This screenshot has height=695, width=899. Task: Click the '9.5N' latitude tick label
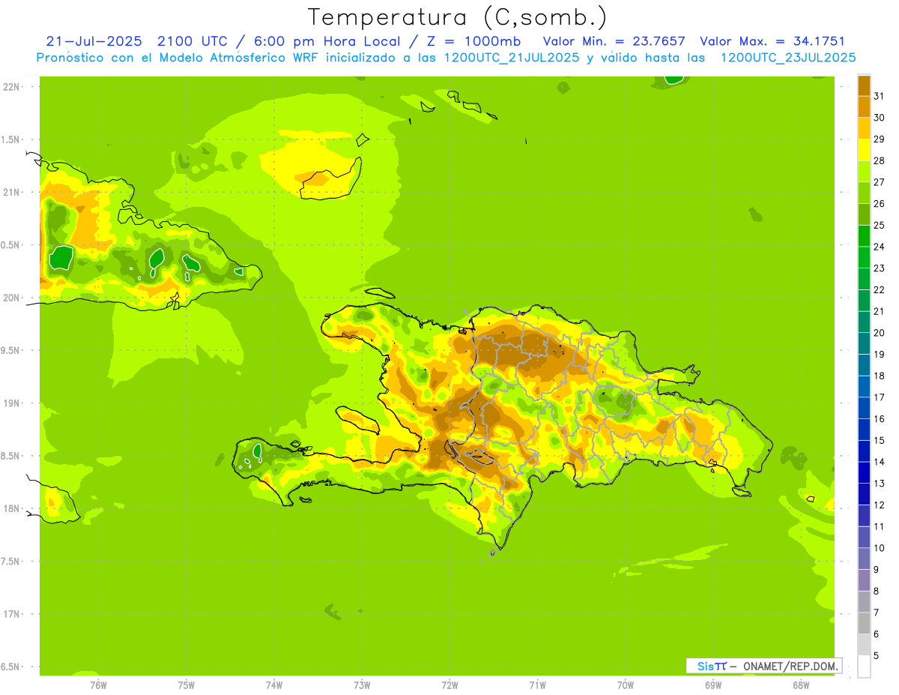point(10,350)
